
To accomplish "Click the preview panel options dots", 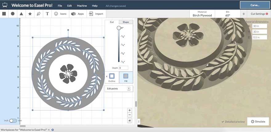I will pos(139,121).
